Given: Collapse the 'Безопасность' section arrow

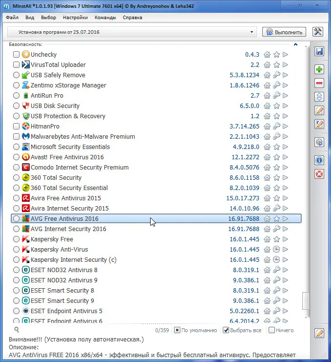Looking at the screenshot, I should (x=295, y=44).
